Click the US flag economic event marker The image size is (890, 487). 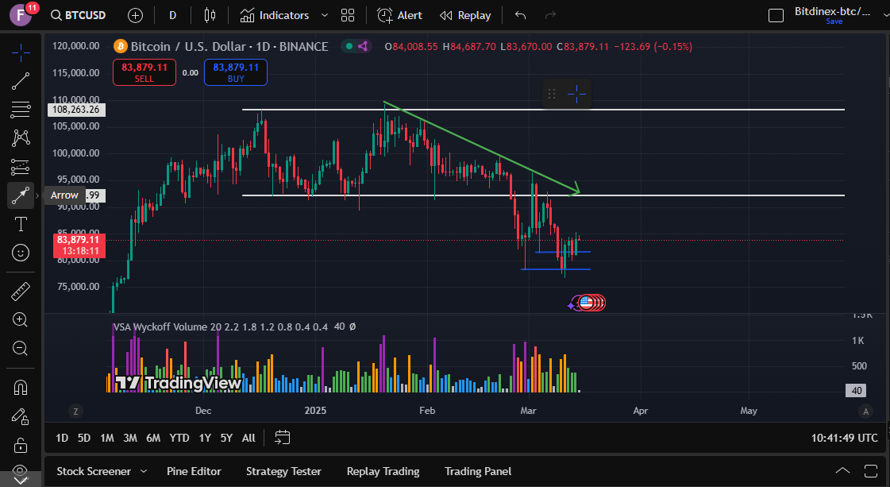click(x=587, y=303)
